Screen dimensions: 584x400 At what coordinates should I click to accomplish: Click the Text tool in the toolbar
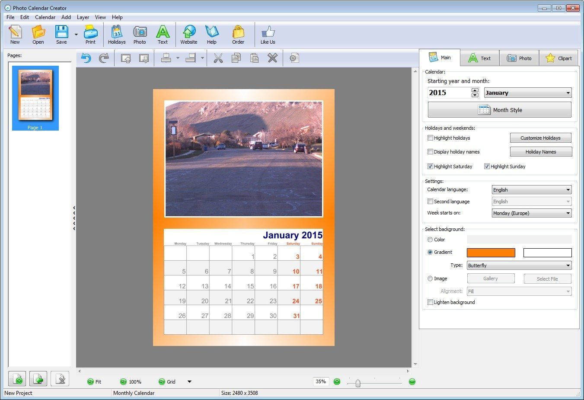163,34
